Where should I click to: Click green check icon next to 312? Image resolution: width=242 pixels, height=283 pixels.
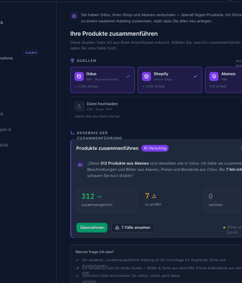click(x=99, y=196)
